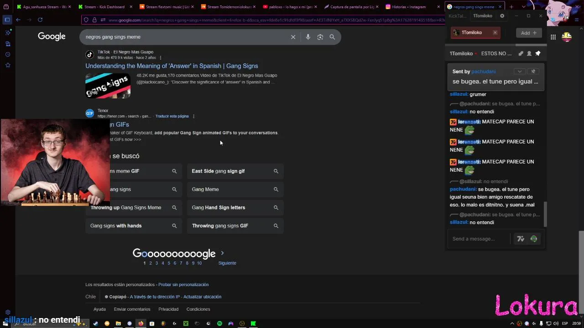The height and width of the screenshot is (328, 584).
Task: Open Enviar comentarios footer link
Action: pos(132,309)
